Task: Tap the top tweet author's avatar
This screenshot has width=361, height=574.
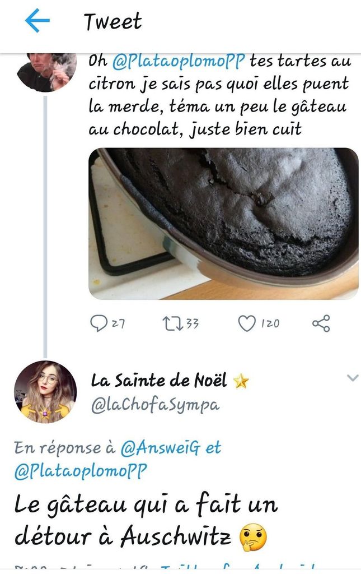Action: point(45,71)
